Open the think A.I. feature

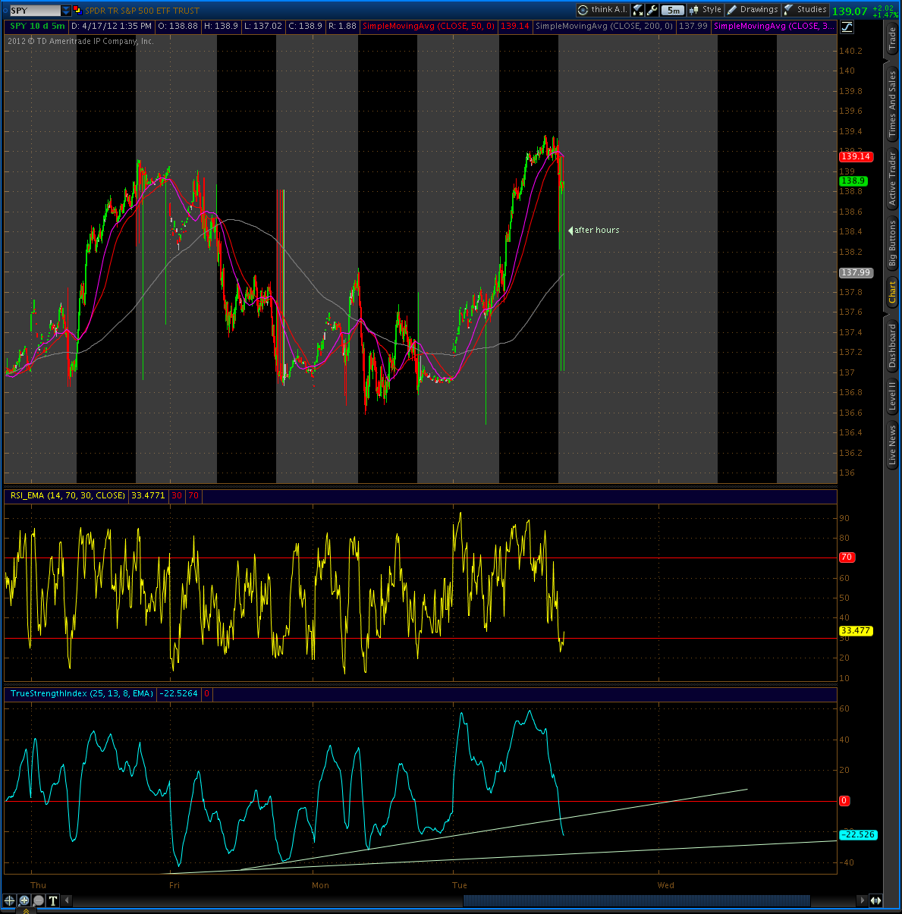[x=602, y=10]
